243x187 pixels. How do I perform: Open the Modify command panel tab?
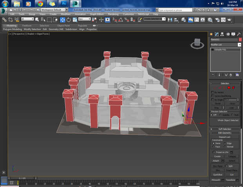coord(217,34)
